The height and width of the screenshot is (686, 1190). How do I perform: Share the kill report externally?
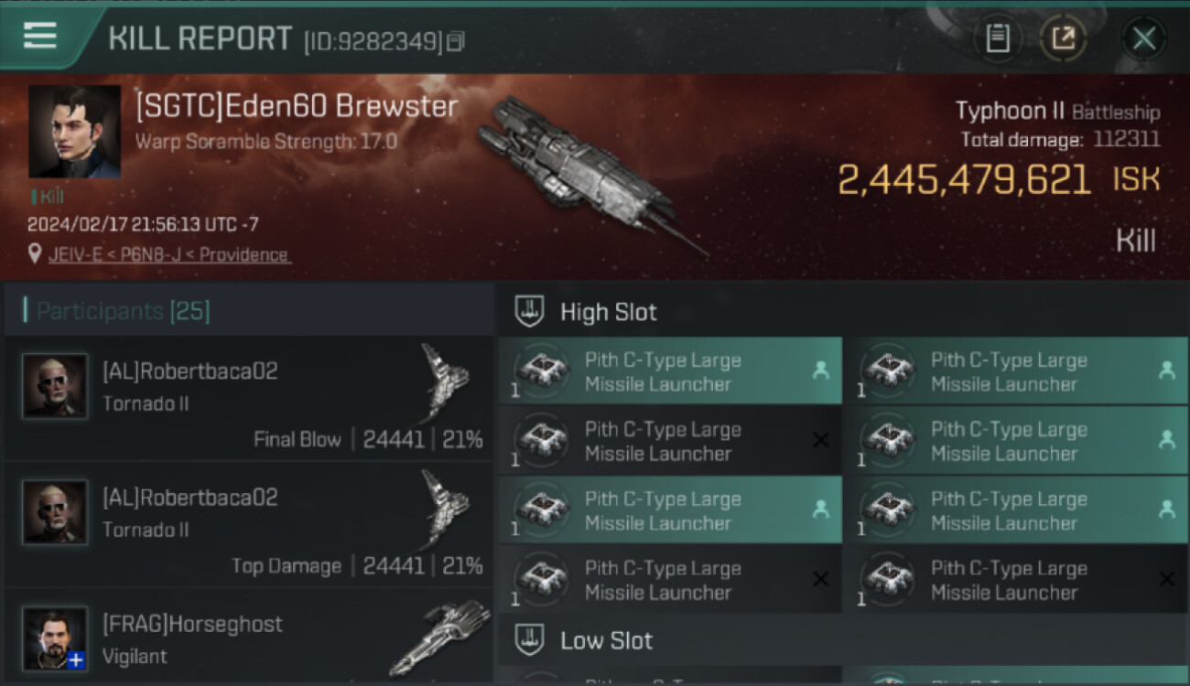click(x=1063, y=38)
